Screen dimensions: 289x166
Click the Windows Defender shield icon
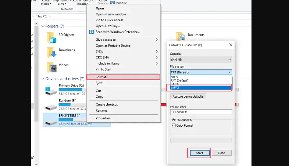(x=92, y=32)
